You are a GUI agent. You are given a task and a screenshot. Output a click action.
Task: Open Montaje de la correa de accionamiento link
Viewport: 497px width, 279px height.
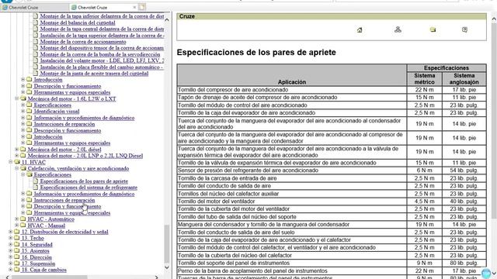click(x=83, y=42)
